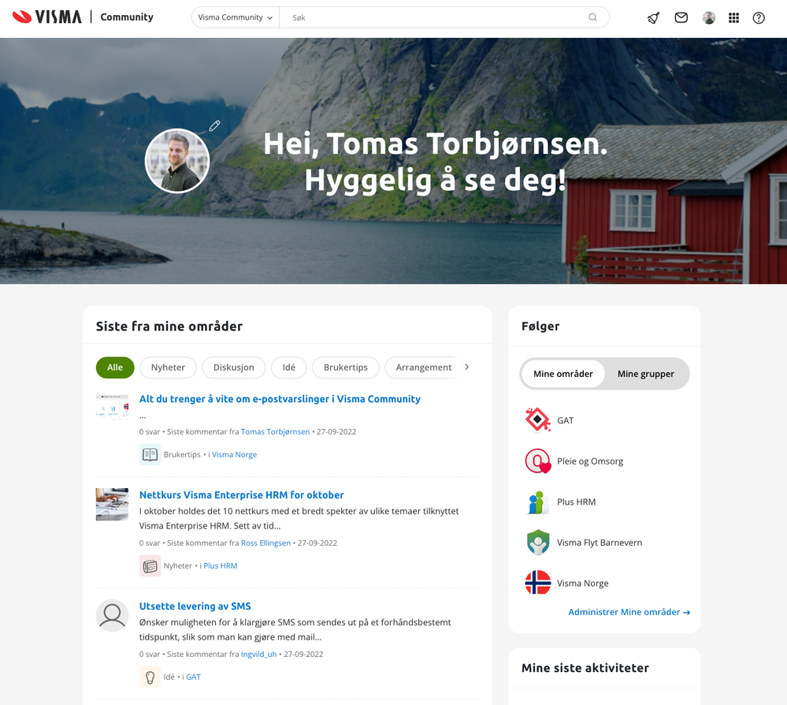Click author link Ingvild_uh
787x705 pixels.
pos(258,655)
